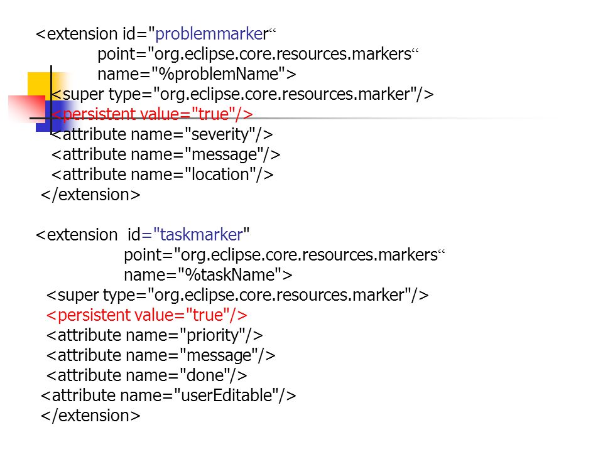Click the second super type marker line
Image resolution: width=603 pixels, height=452 pixels.
point(237,295)
